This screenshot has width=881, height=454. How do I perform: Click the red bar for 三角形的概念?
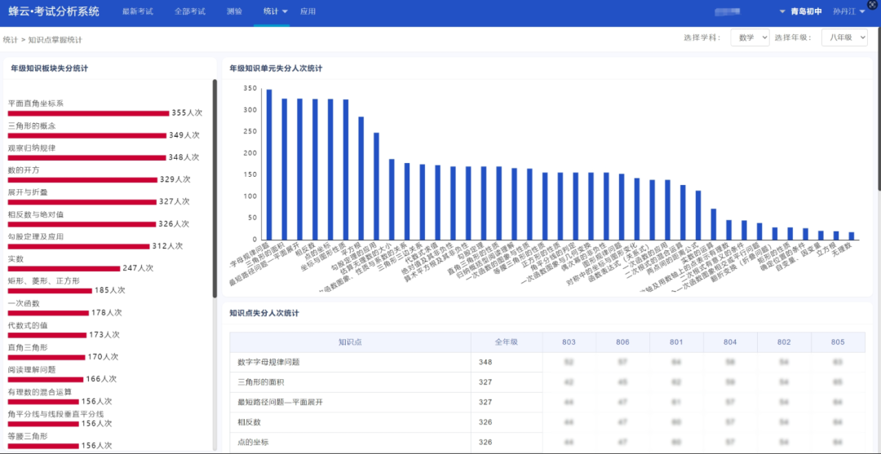pyautogui.click(x=87, y=135)
